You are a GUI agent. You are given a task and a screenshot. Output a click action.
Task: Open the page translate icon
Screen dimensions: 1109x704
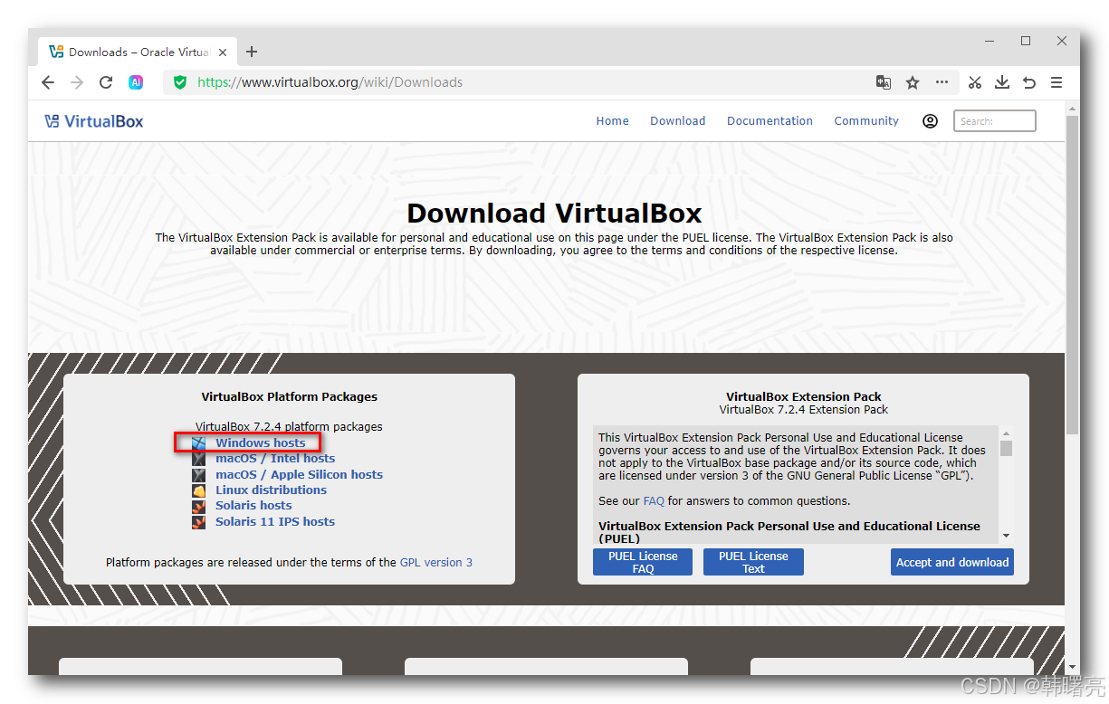(884, 82)
